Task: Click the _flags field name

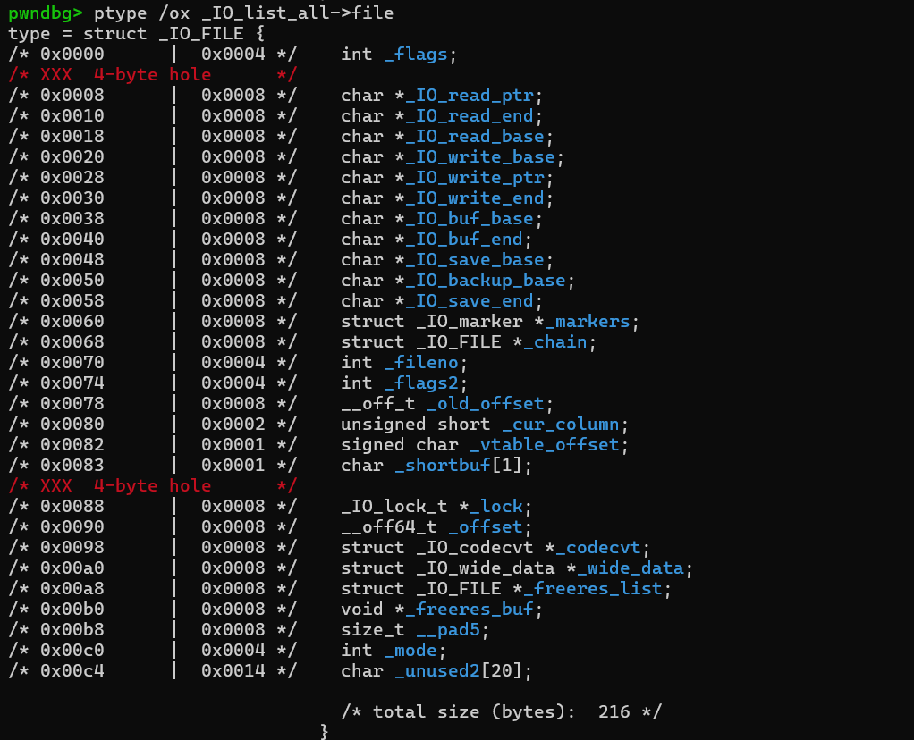Action: (x=415, y=54)
